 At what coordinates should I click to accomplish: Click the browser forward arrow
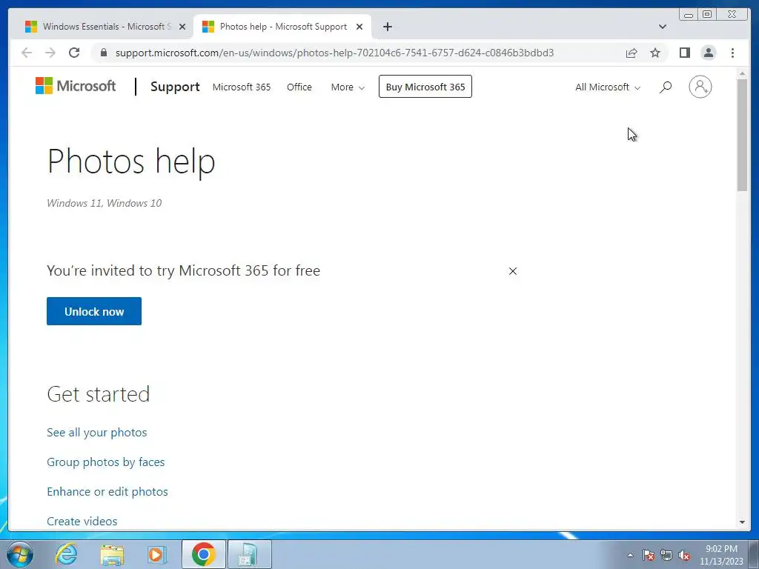(x=50, y=53)
